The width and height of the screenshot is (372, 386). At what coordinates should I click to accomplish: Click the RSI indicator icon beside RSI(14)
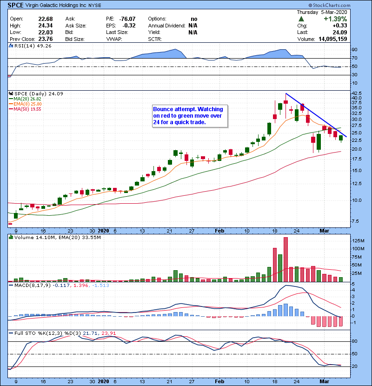coord(11,46)
